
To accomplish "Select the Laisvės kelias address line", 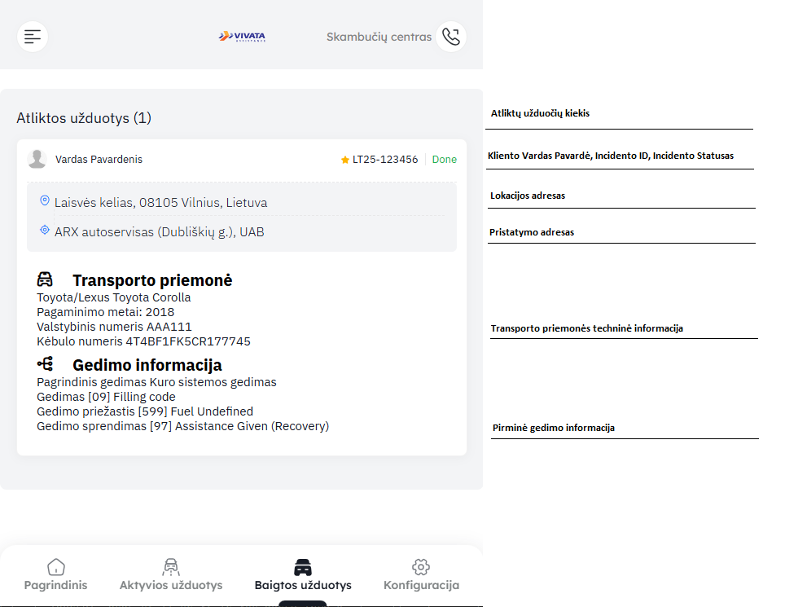I will click(160, 202).
